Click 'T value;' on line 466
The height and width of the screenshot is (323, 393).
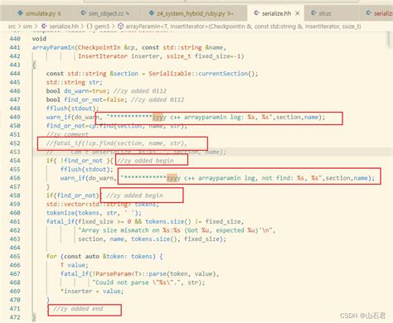click(75, 265)
